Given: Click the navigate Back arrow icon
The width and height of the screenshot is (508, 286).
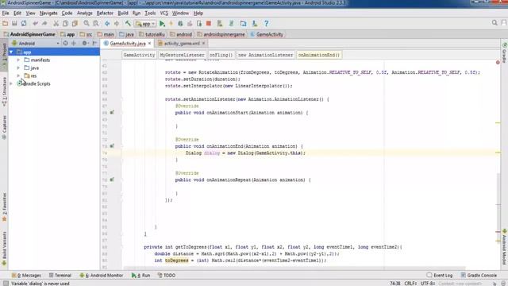Looking at the screenshot, I should (107, 23).
